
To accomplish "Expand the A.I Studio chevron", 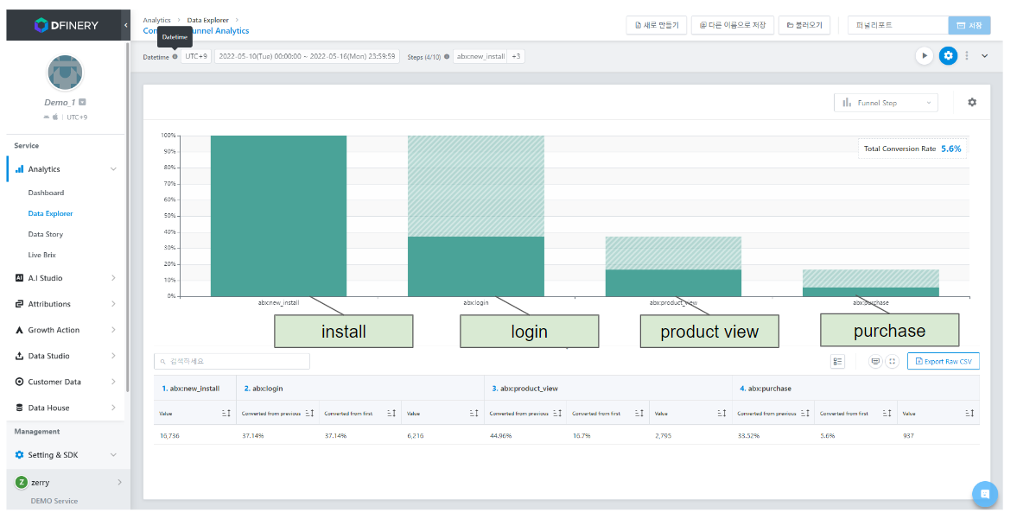I will tap(113, 278).
